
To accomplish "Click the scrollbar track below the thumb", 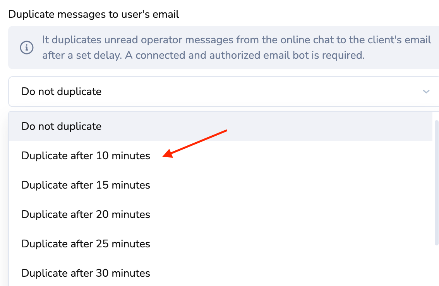I will [437, 267].
